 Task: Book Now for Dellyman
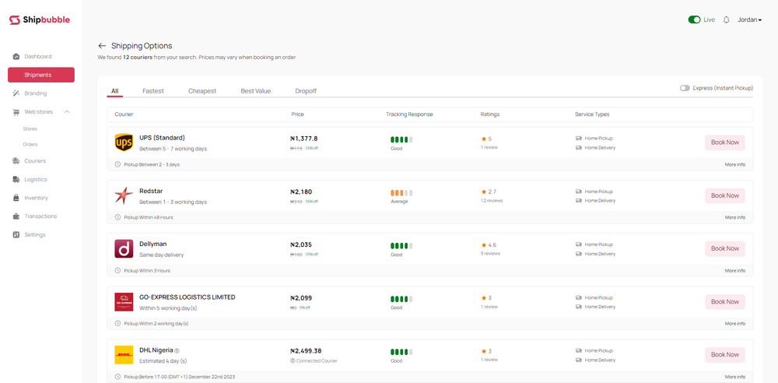point(725,249)
